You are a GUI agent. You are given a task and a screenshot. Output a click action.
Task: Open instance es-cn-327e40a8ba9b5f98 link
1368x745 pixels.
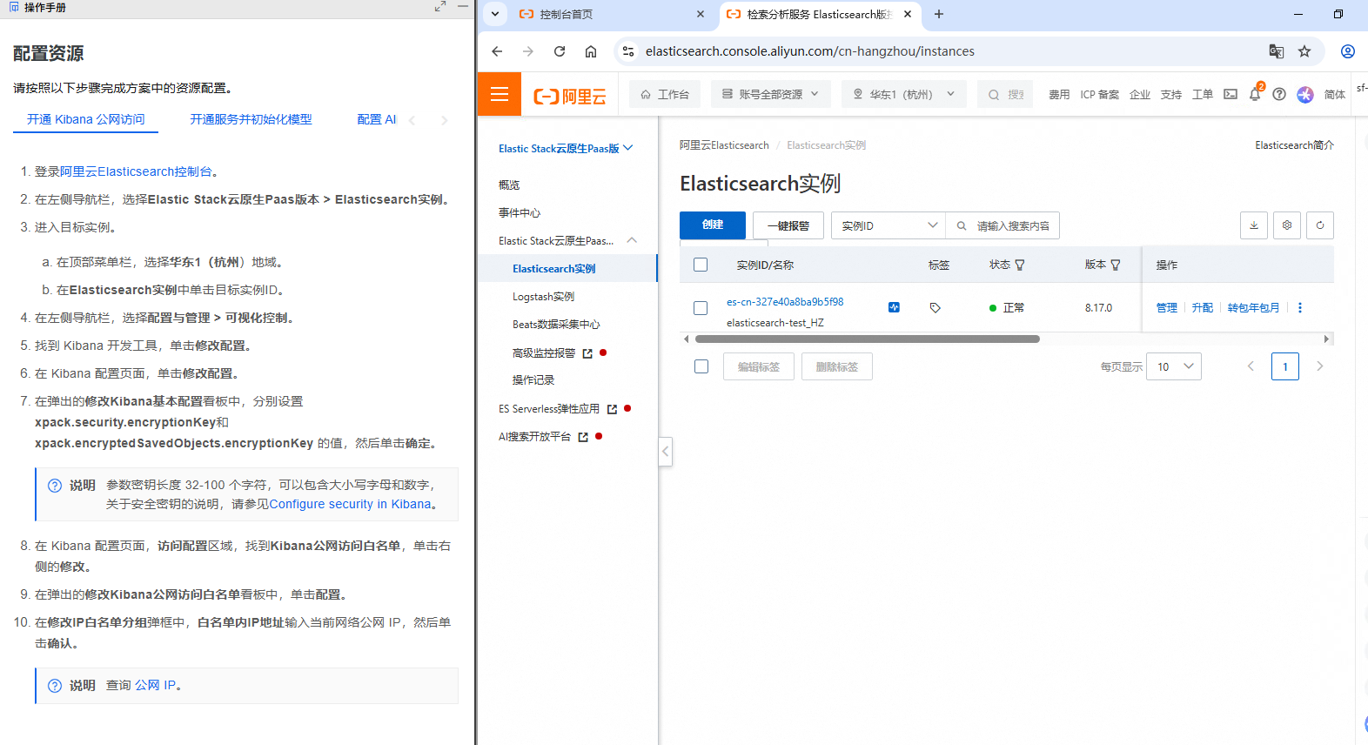pyautogui.click(x=785, y=302)
